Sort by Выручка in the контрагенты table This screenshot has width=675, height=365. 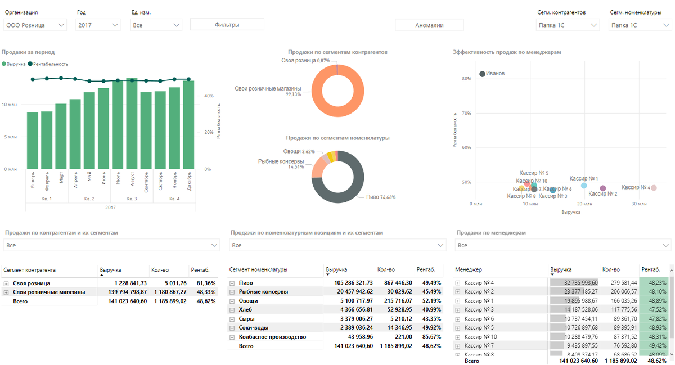[110, 270]
